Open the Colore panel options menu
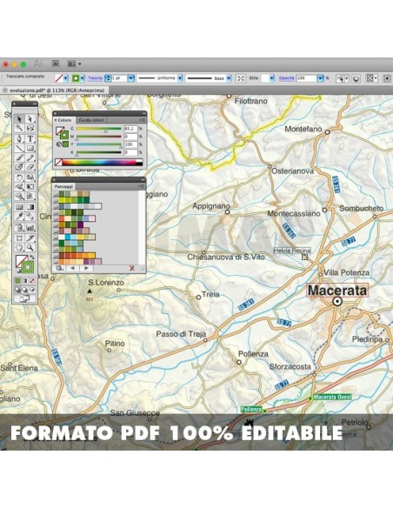Viewport: 393px width, 508px height. point(142,120)
